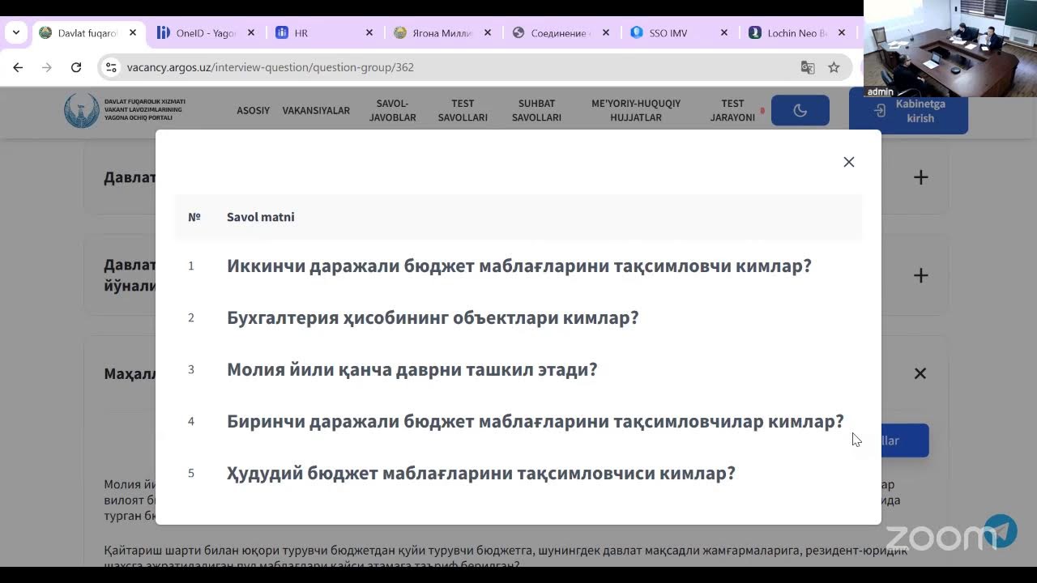This screenshot has height=583, width=1037.
Task: Click the portal logo emblem
Action: (81, 111)
